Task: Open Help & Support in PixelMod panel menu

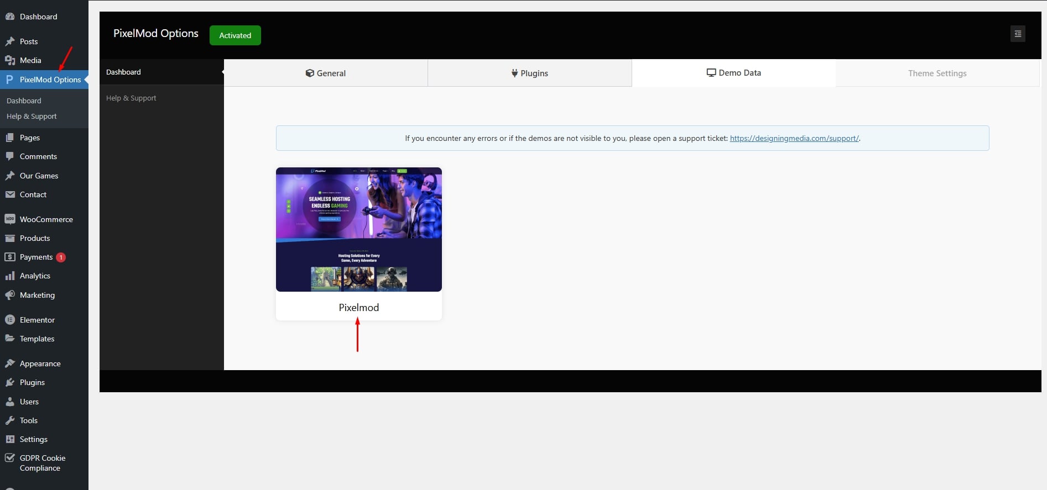Action: 162,98
